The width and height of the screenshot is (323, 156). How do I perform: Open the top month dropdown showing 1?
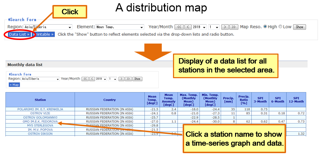214,27
